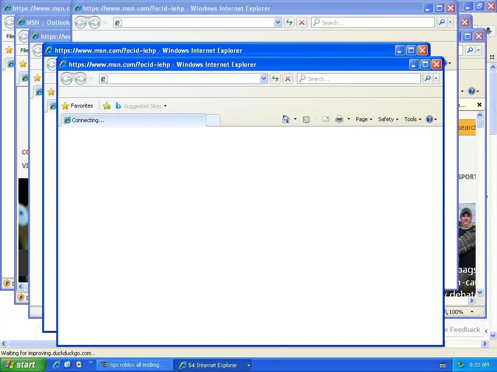497x372 pixels.
Task: Launch Internet Explorer from Quick Launch
Action: pos(57,365)
